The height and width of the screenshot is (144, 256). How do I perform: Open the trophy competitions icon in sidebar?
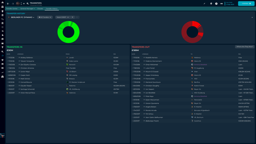click(x=2, y=47)
